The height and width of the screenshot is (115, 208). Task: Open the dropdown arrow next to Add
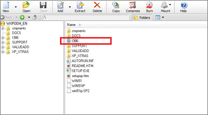pos(70,7)
